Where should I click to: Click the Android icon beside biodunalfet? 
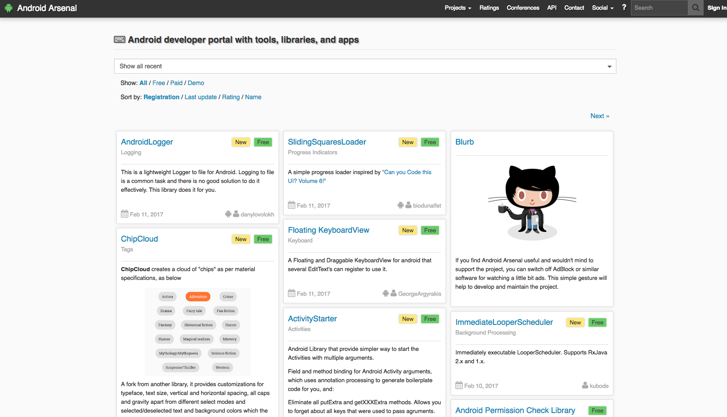click(401, 205)
